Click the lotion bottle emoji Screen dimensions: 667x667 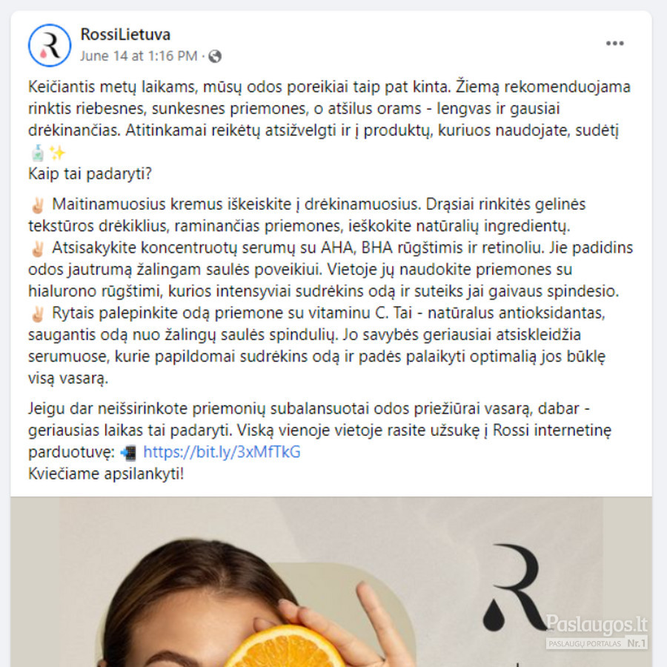pos(38,153)
